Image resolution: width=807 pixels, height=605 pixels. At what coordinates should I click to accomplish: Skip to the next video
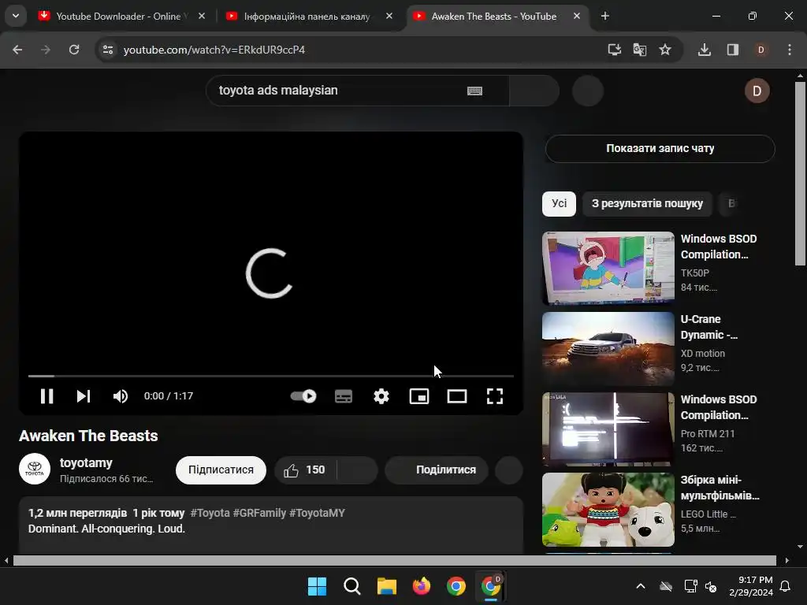(84, 396)
